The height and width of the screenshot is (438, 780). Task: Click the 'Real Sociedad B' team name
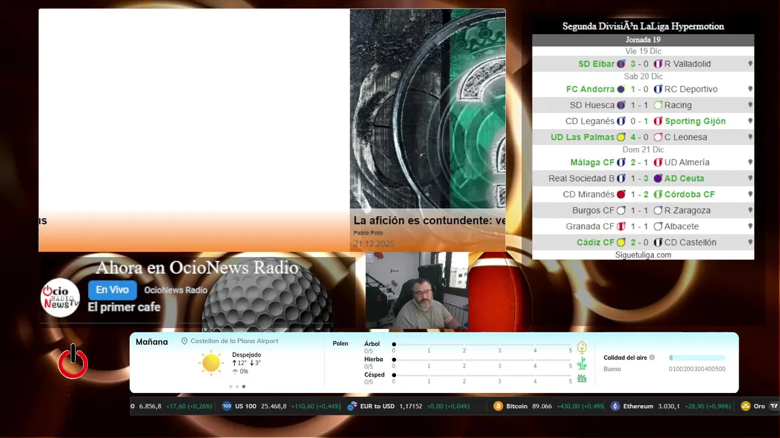coord(581,179)
